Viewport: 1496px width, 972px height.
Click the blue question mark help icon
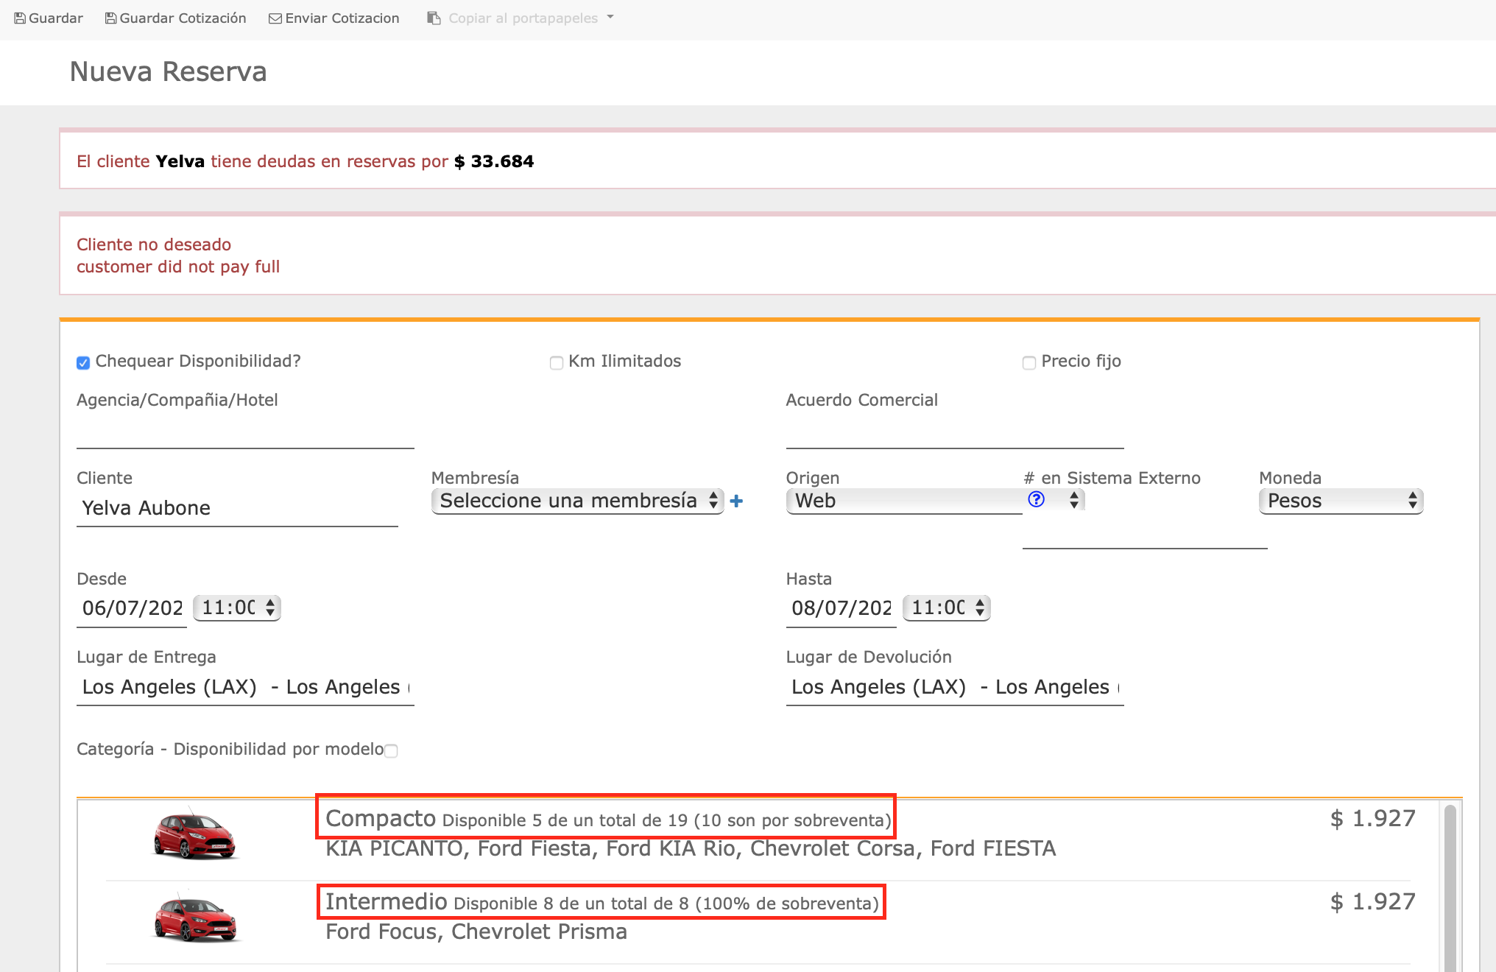tap(1036, 499)
